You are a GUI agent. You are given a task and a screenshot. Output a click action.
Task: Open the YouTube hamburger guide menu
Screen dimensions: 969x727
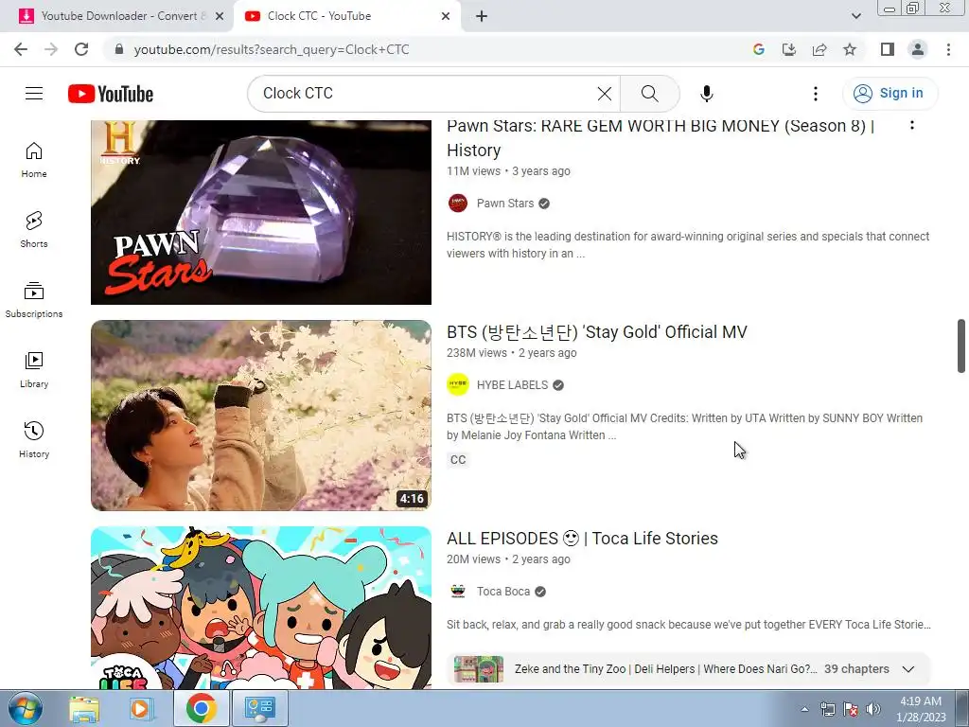coord(34,94)
